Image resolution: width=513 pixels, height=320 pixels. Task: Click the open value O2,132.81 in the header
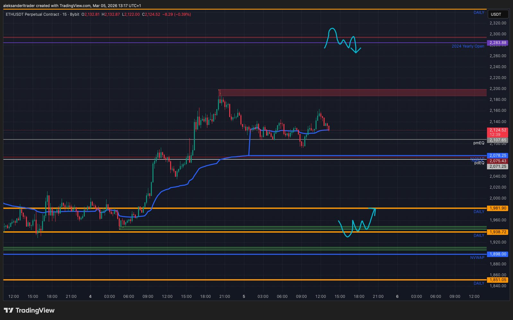(90, 14)
